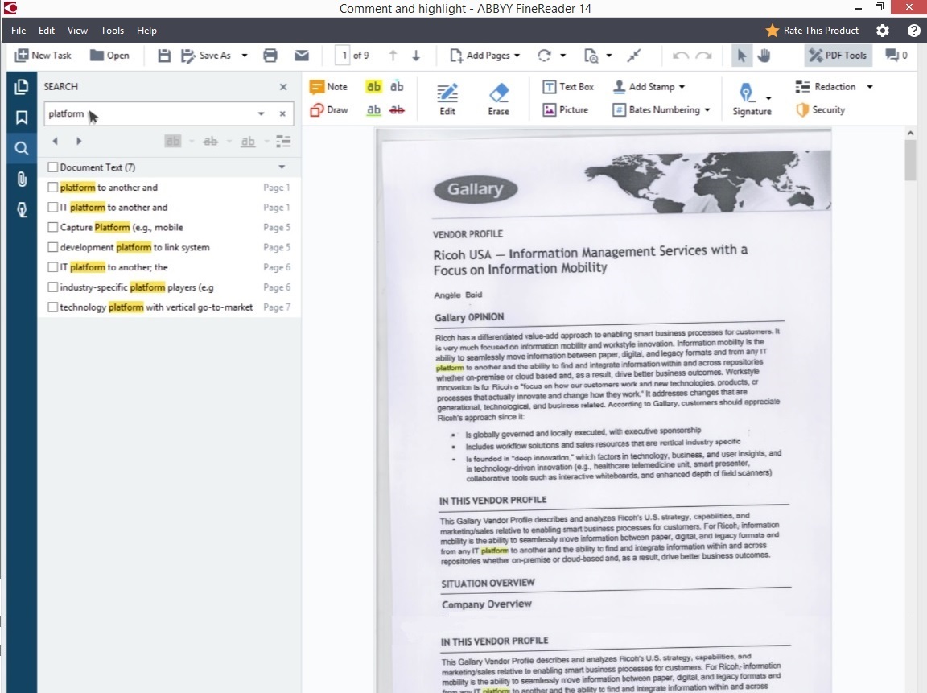Click Rate This Product

[812, 31]
